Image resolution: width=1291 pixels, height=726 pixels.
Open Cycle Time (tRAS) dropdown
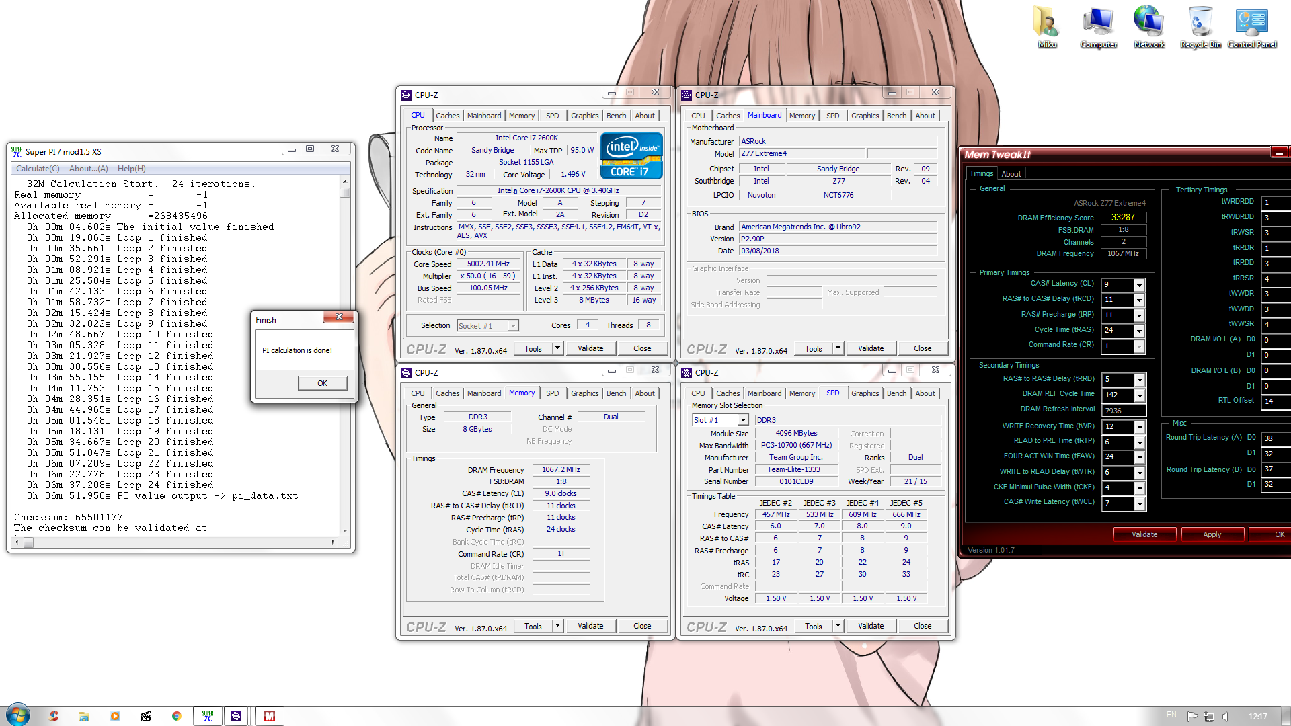(x=1139, y=331)
